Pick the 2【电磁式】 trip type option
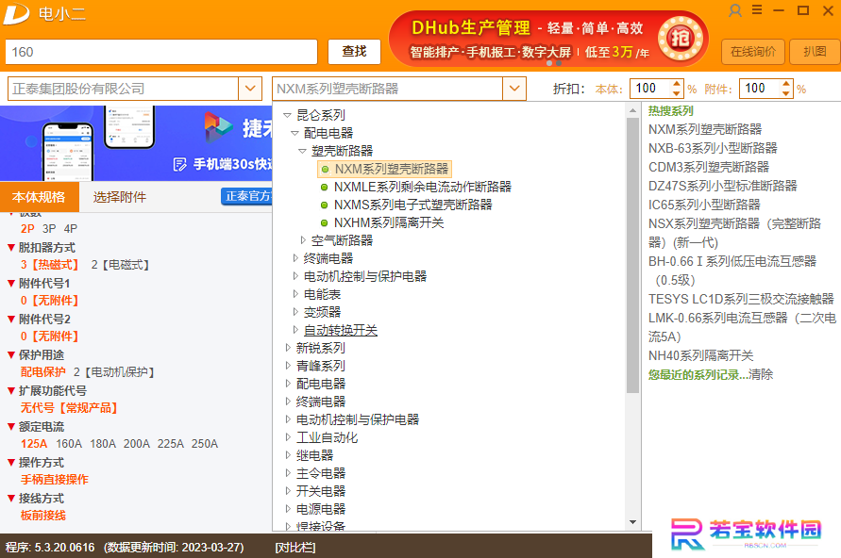Screen dimensions: 841x558 (120, 265)
